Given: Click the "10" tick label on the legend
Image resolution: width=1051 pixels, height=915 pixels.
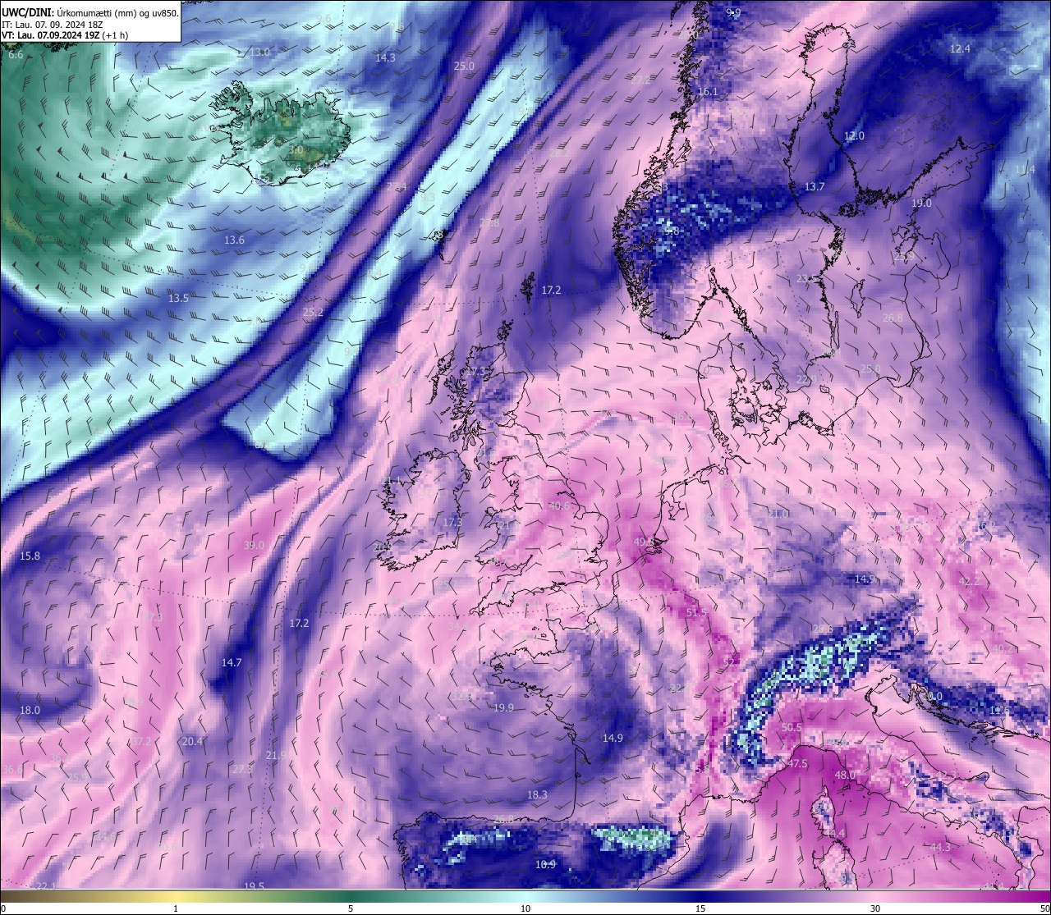Looking at the screenshot, I should point(525,908).
